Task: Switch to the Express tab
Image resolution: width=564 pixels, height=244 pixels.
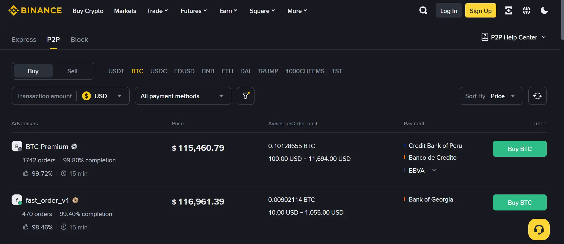Action: [24, 39]
